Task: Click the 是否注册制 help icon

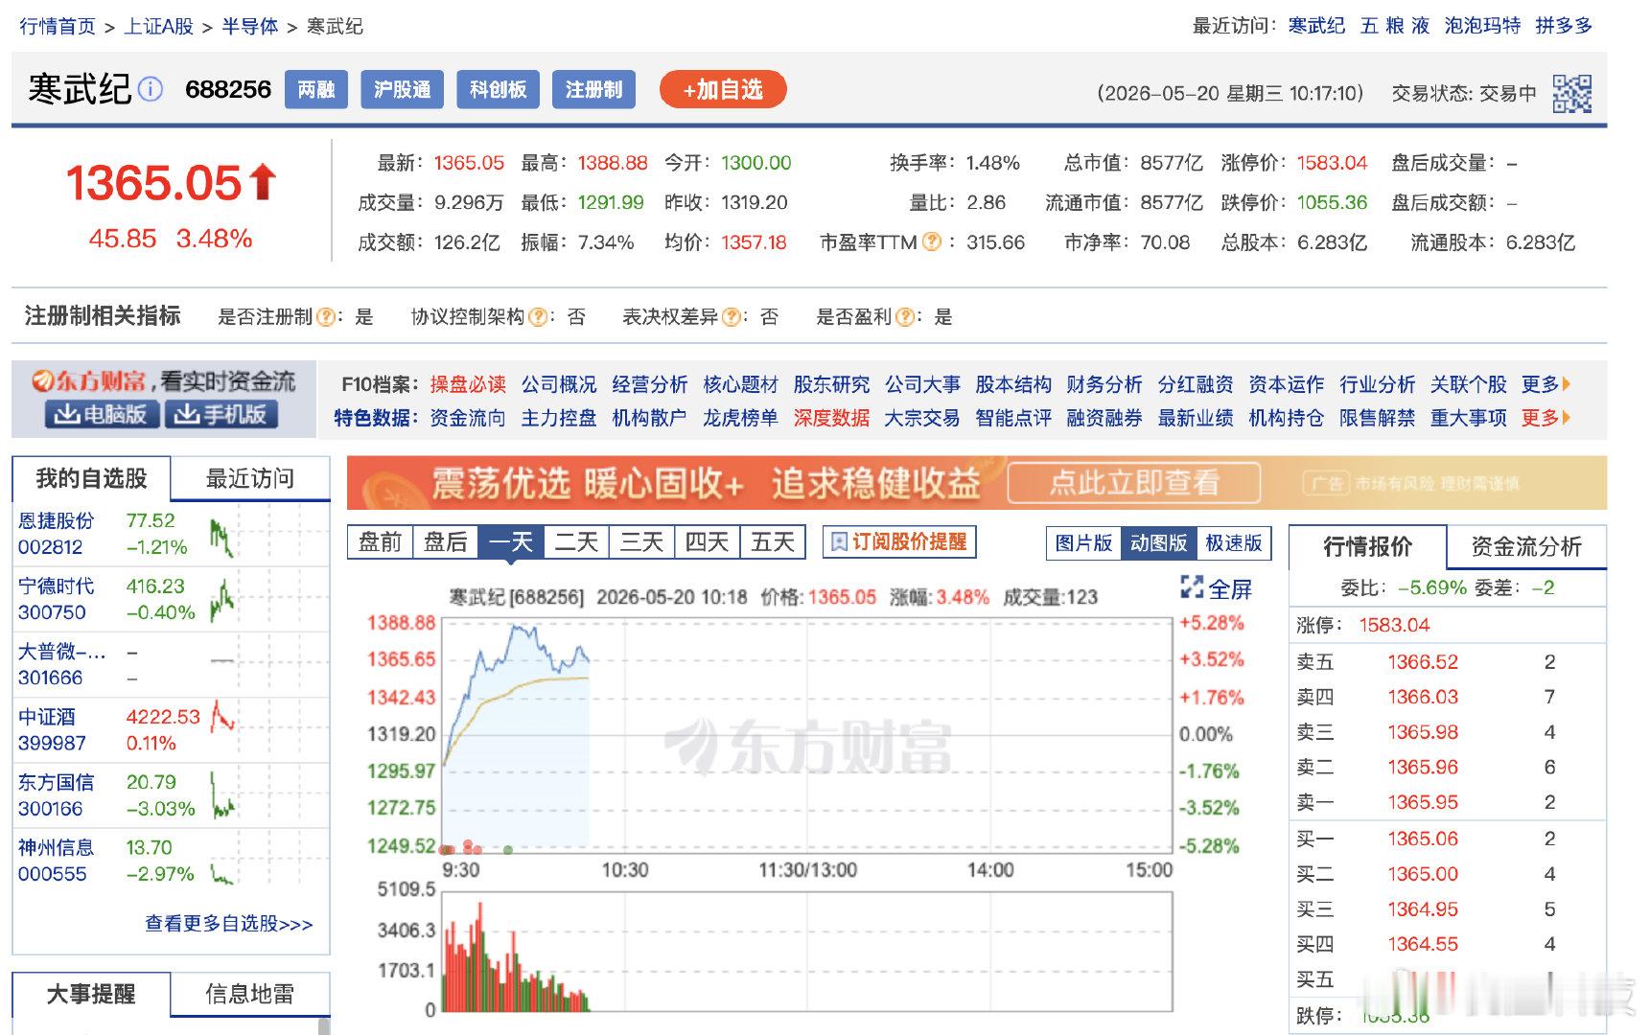Action: 327,317
